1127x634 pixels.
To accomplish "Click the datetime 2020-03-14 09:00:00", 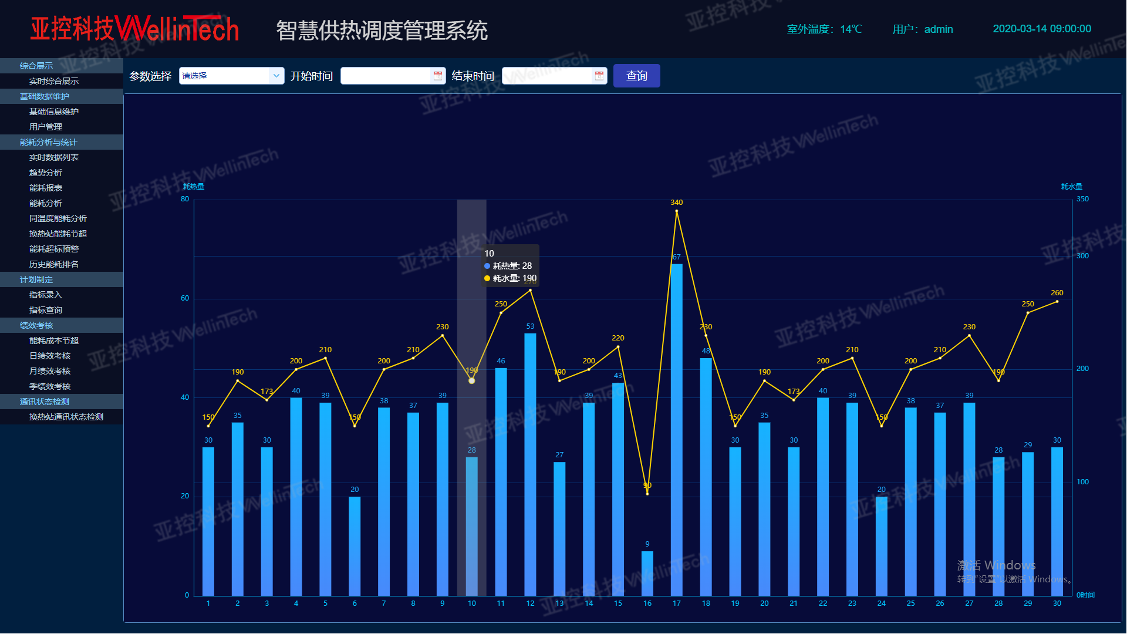I will tap(1042, 29).
